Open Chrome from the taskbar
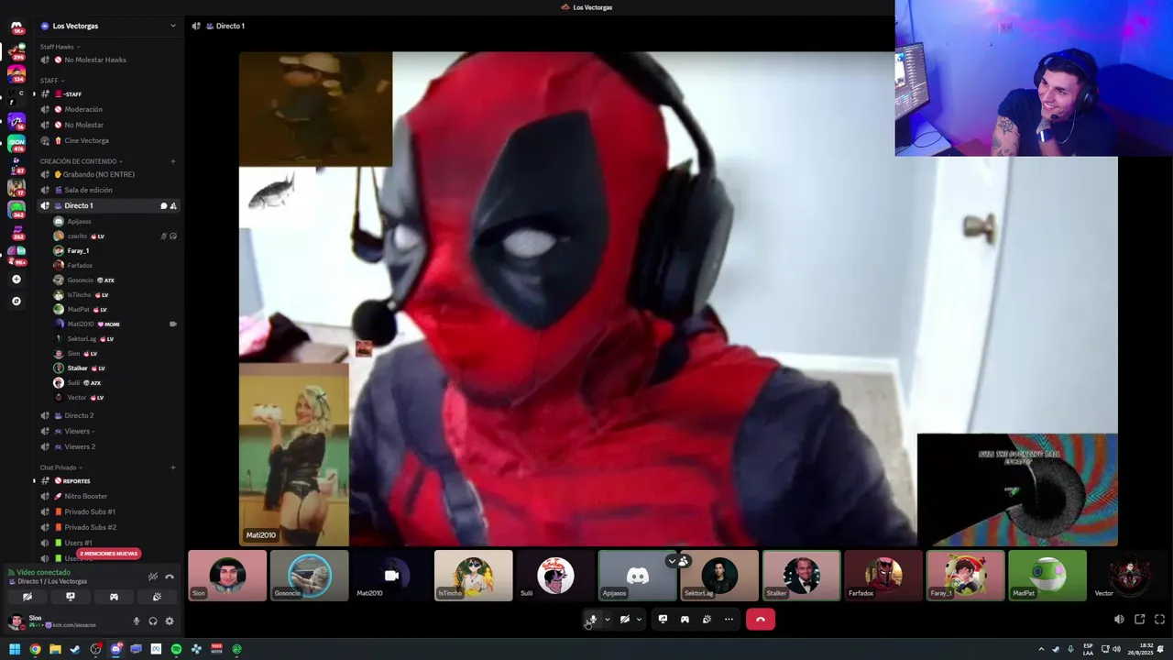1173x660 pixels. click(35, 649)
